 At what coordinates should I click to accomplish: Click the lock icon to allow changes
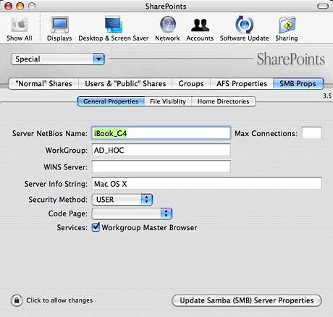(17, 300)
